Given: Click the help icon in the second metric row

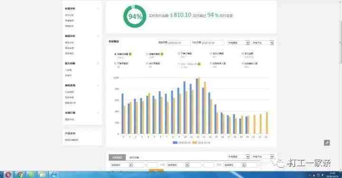Looking at the screenshot, I should click(x=199, y=64).
